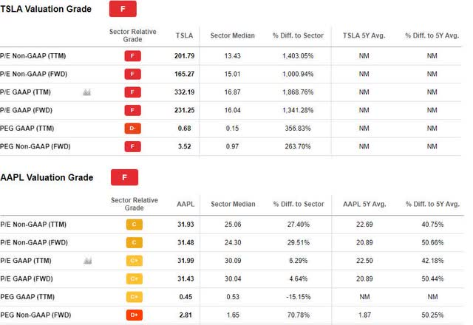
Task: Click the AAPL overall valuation F grade badge
Action: (x=124, y=177)
